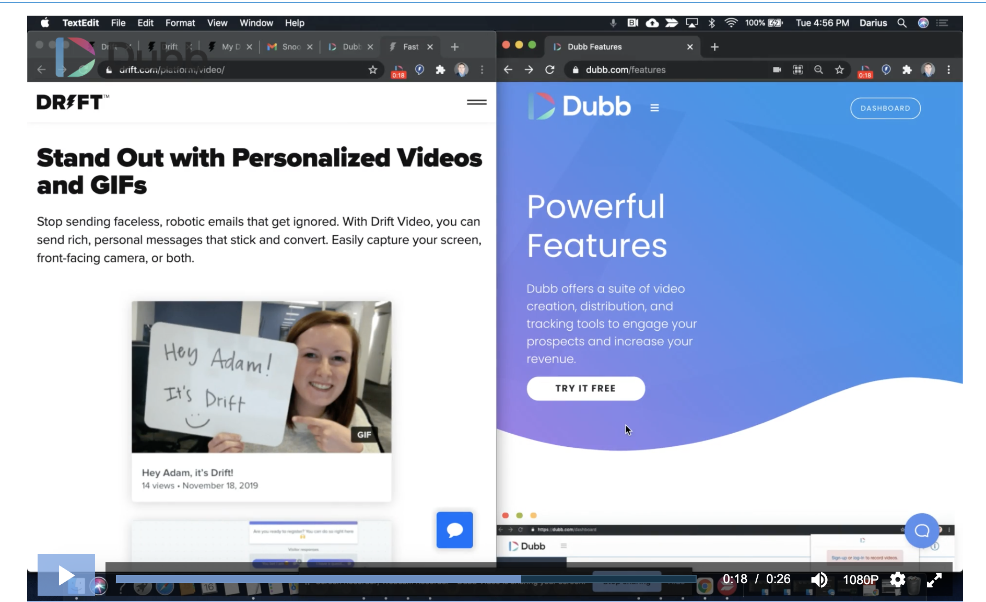Click the Dubb logo on features page

580,106
